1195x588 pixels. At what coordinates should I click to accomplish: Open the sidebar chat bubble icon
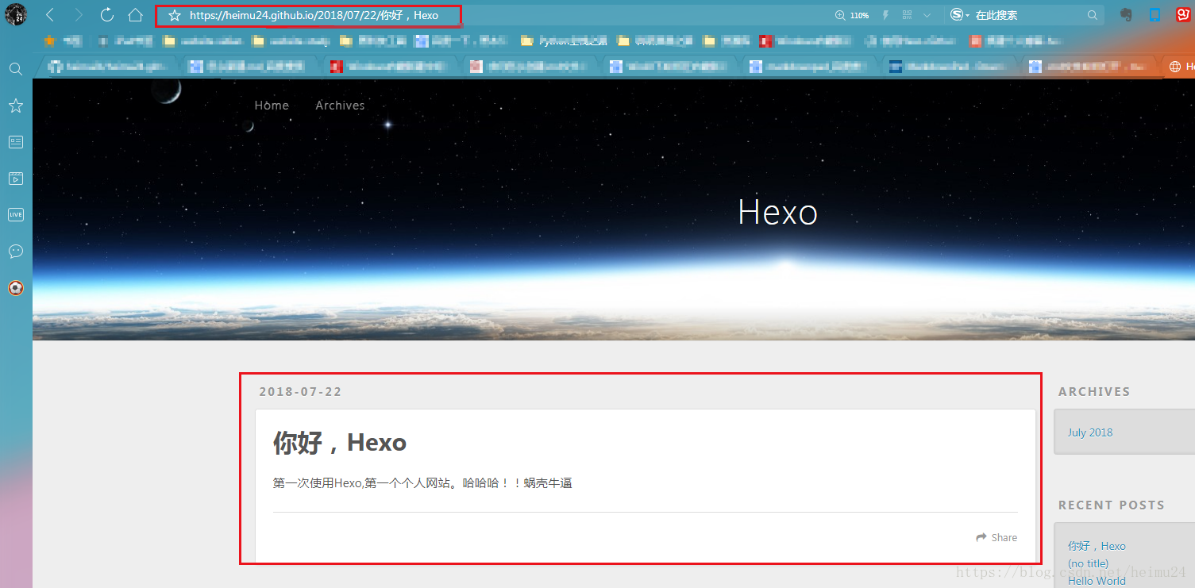(16, 252)
